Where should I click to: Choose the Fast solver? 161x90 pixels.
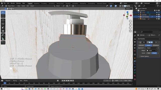pos(149,53)
